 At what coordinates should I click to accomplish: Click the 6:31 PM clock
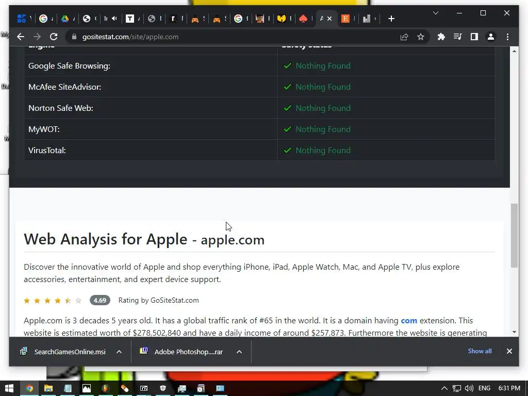coord(509,388)
